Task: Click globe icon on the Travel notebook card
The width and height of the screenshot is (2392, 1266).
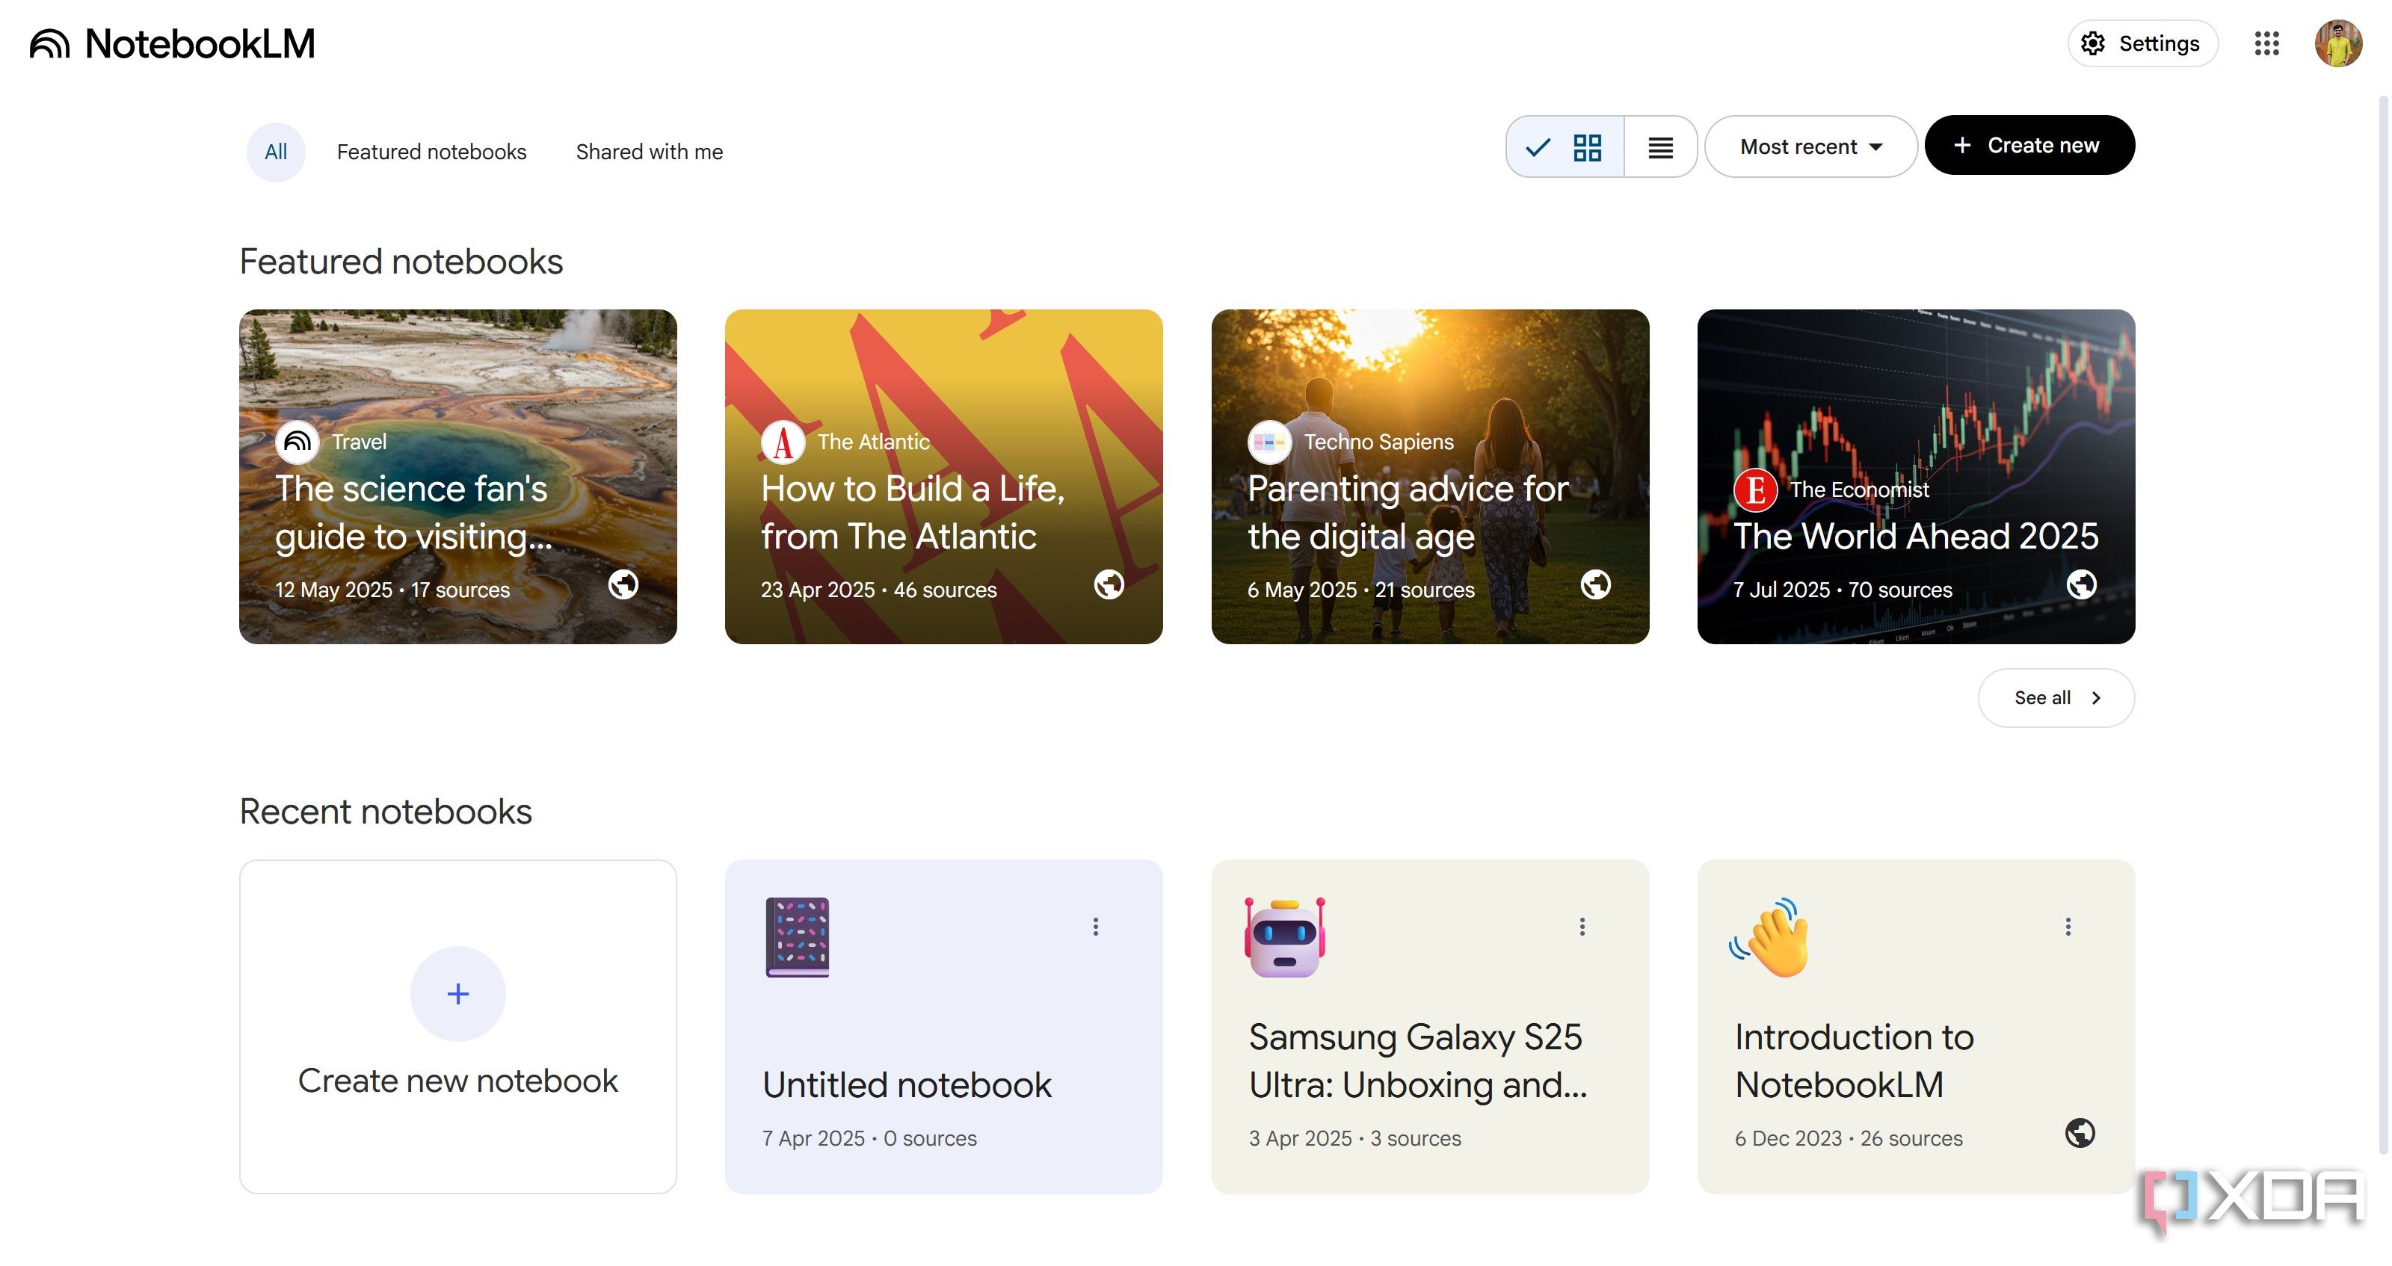Action: (623, 584)
